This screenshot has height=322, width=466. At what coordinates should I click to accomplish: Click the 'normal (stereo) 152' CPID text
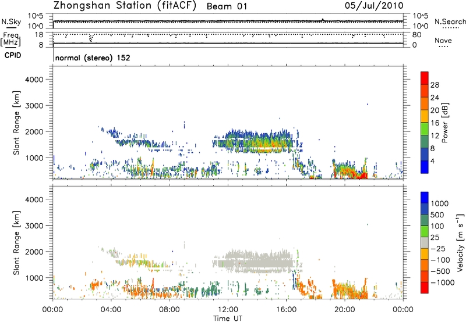(x=93, y=58)
